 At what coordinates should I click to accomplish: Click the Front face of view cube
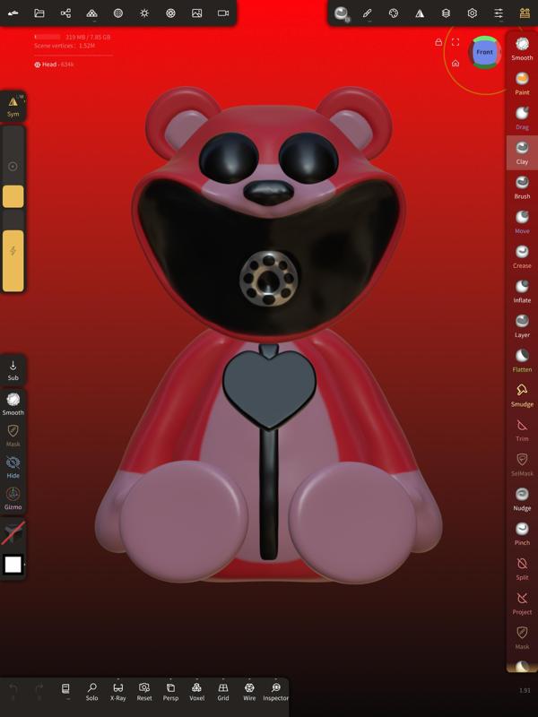pos(484,52)
